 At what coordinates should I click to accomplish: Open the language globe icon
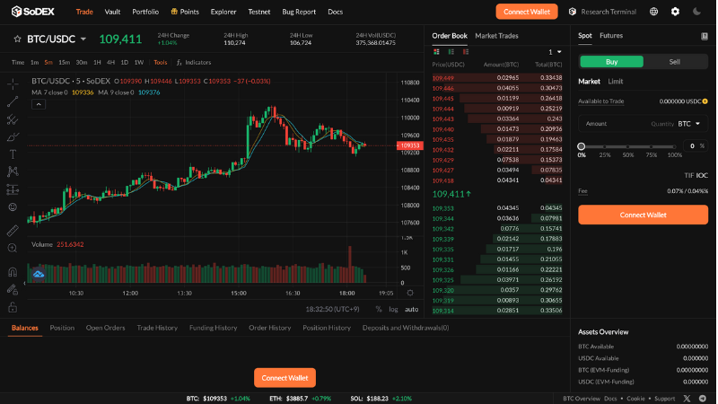(654, 12)
